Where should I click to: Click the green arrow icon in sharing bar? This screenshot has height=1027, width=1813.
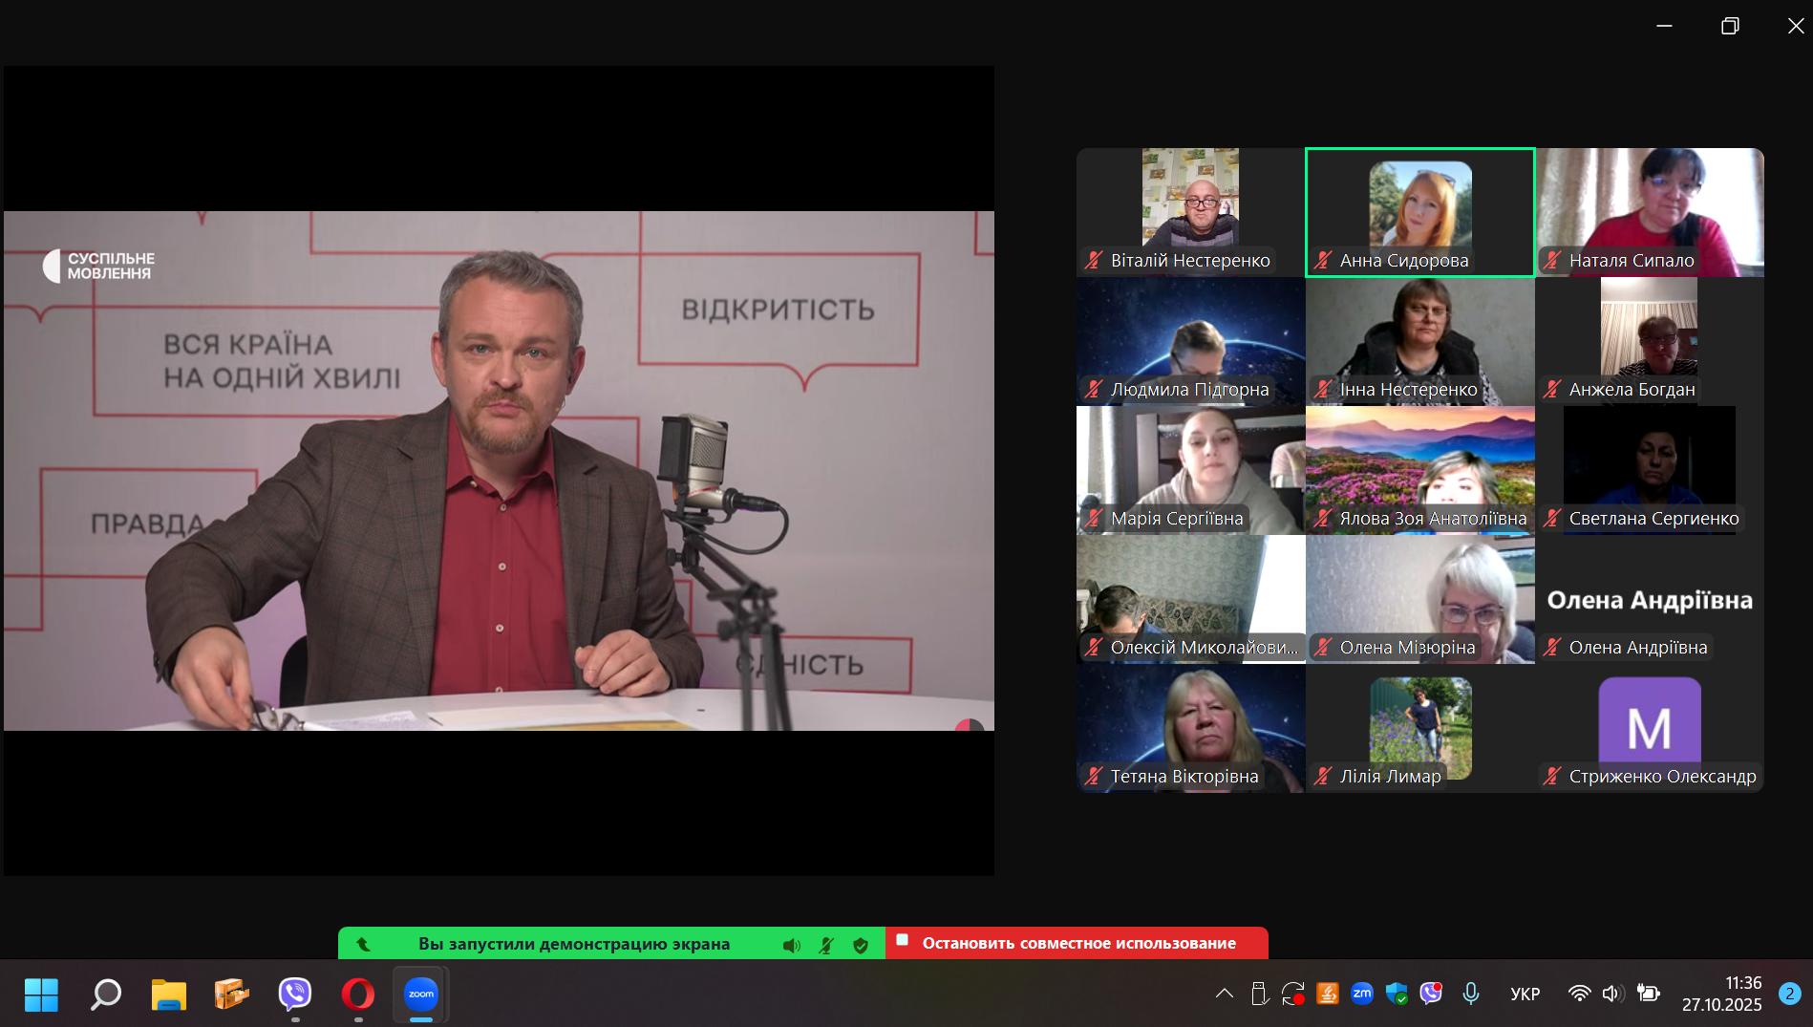[363, 944]
